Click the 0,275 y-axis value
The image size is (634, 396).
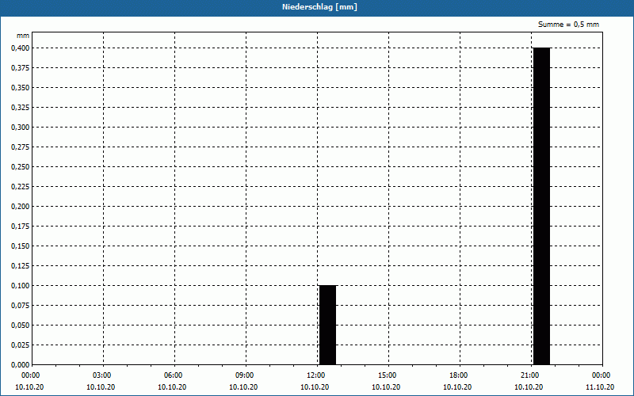tap(21, 147)
